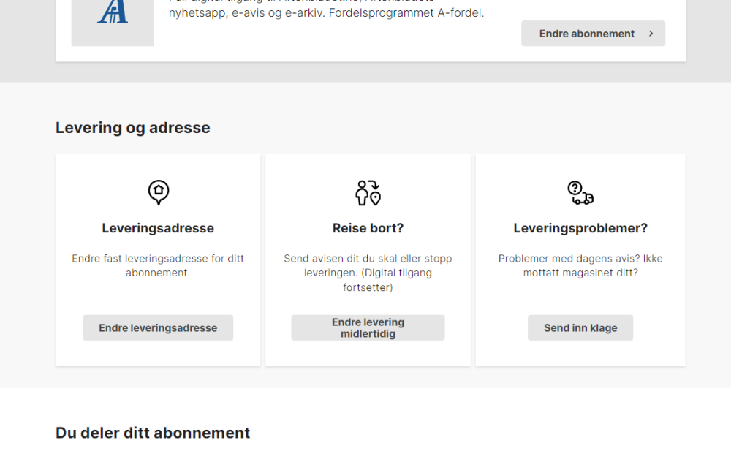Select the Leveringsproblemer? heading
This screenshot has width=731, height=451.
point(580,228)
